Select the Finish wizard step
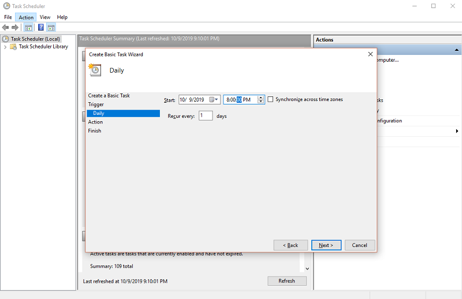This screenshot has height=299, width=462. [95, 131]
